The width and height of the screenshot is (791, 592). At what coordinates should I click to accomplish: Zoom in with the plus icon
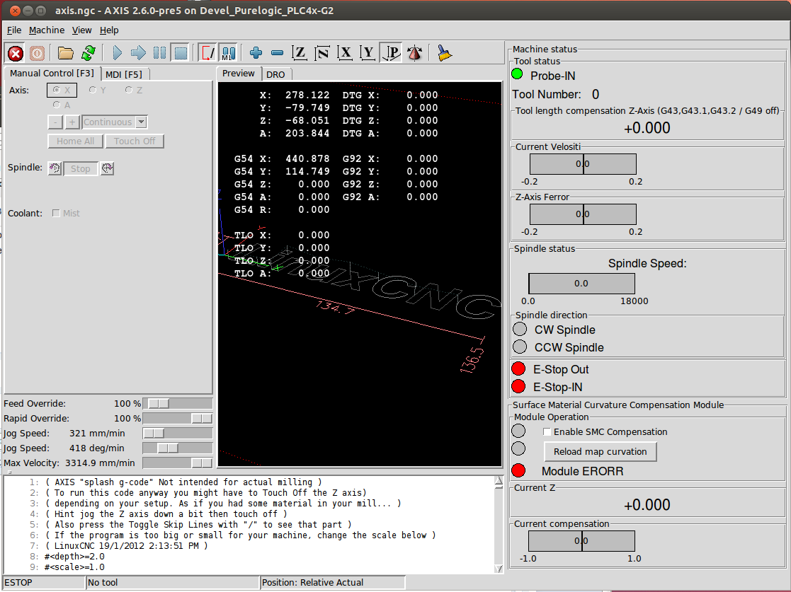(x=256, y=53)
